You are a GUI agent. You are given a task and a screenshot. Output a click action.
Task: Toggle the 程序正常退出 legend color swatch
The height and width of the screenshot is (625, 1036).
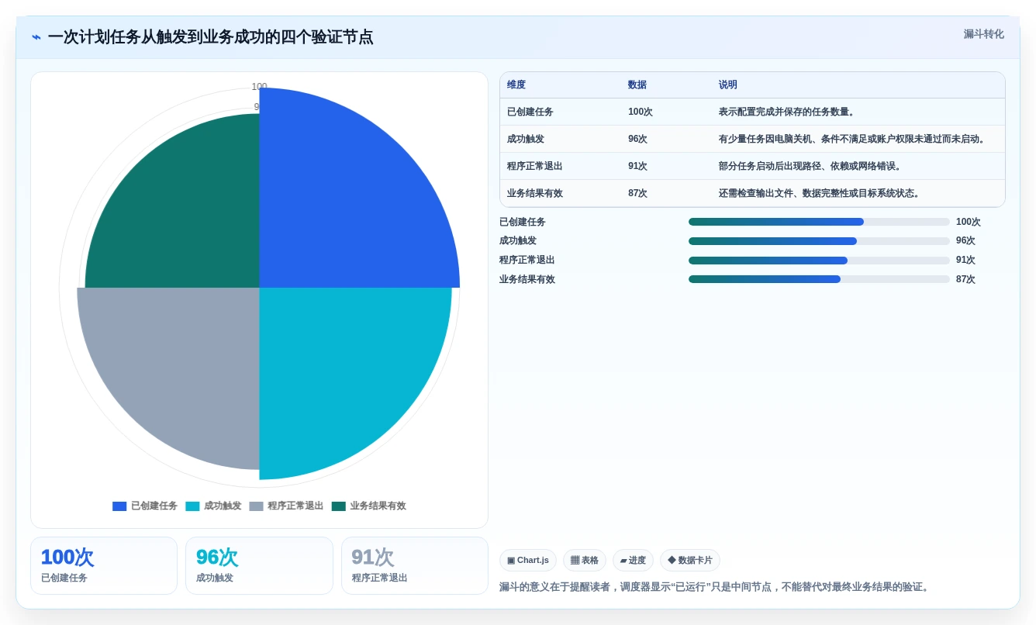[x=256, y=506]
